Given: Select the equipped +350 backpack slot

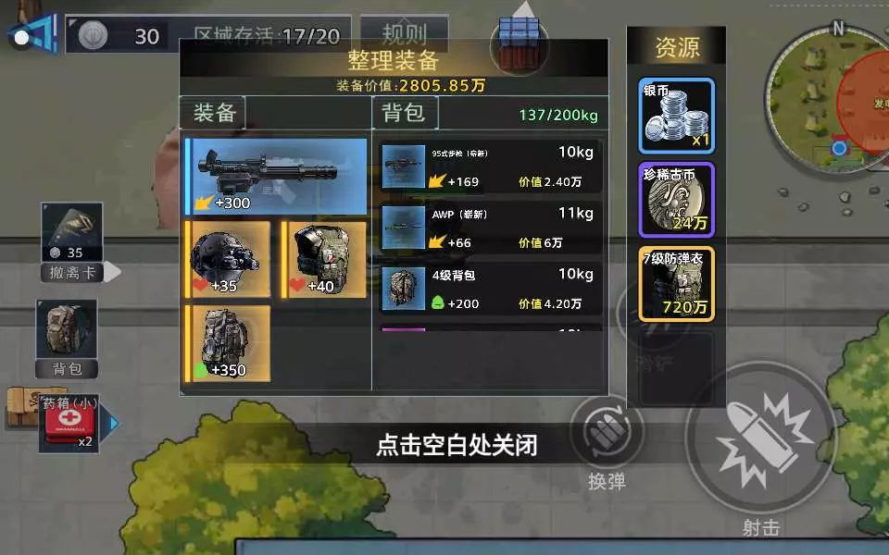Looking at the screenshot, I should click(x=228, y=344).
